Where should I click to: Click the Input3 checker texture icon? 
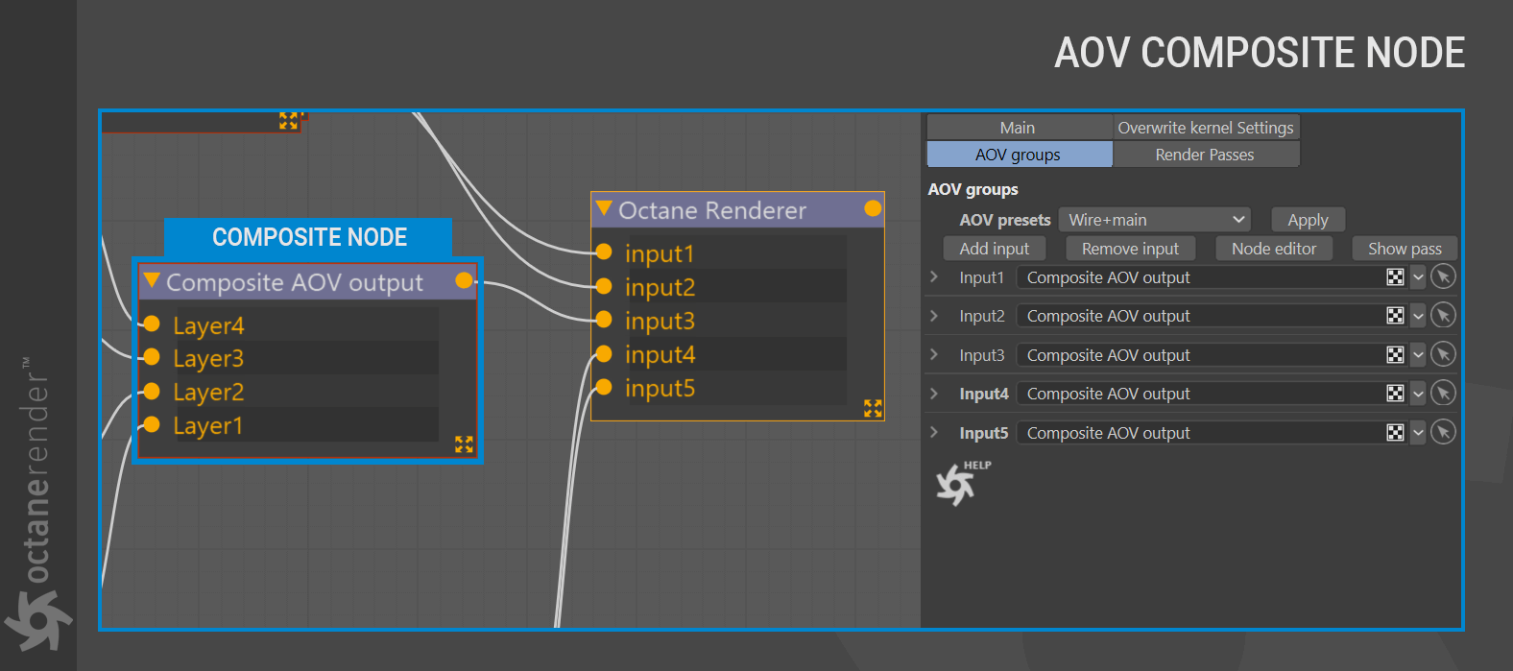pos(1395,355)
